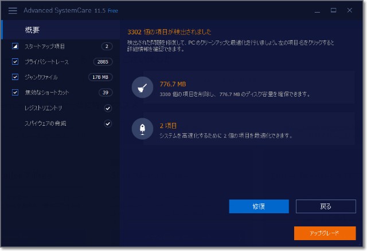The height and width of the screenshot is (251, 367).
Task: Open the hamburger menu icon
Action: point(13,10)
